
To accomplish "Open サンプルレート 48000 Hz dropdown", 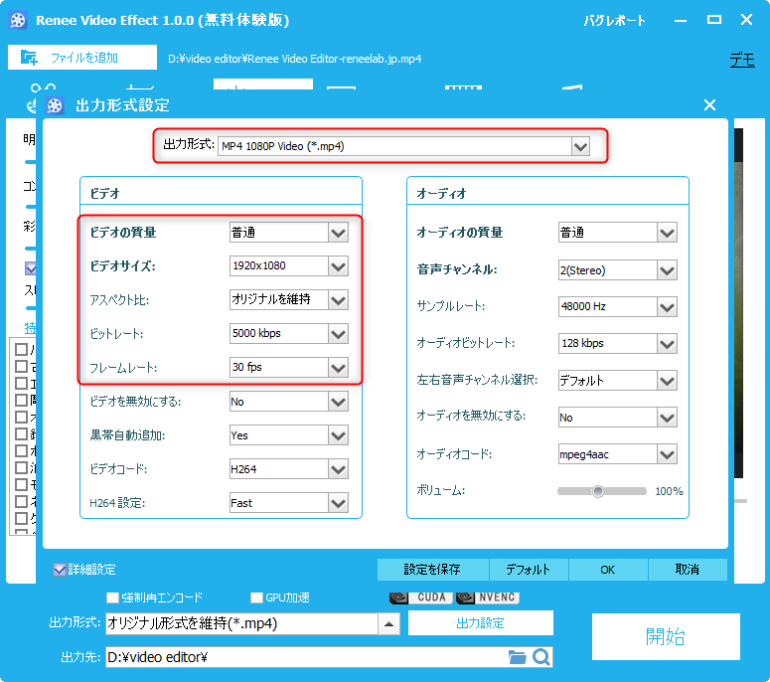I will point(667,306).
